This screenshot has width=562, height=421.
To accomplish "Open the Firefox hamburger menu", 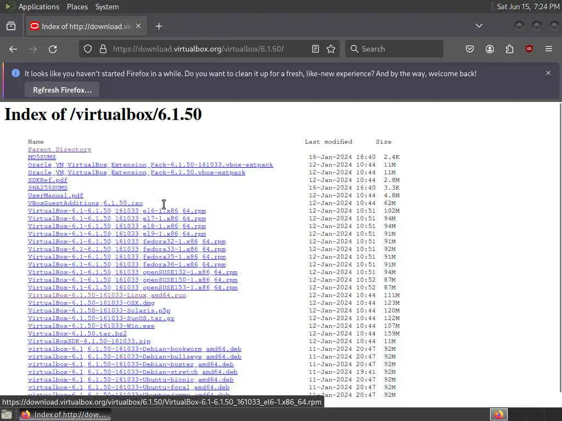I will [x=549, y=49].
